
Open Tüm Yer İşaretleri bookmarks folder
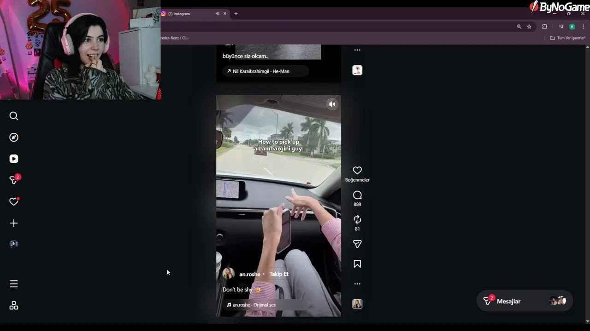pyautogui.click(x=567, y=38)
